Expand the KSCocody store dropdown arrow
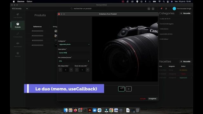 coord(27,9)
